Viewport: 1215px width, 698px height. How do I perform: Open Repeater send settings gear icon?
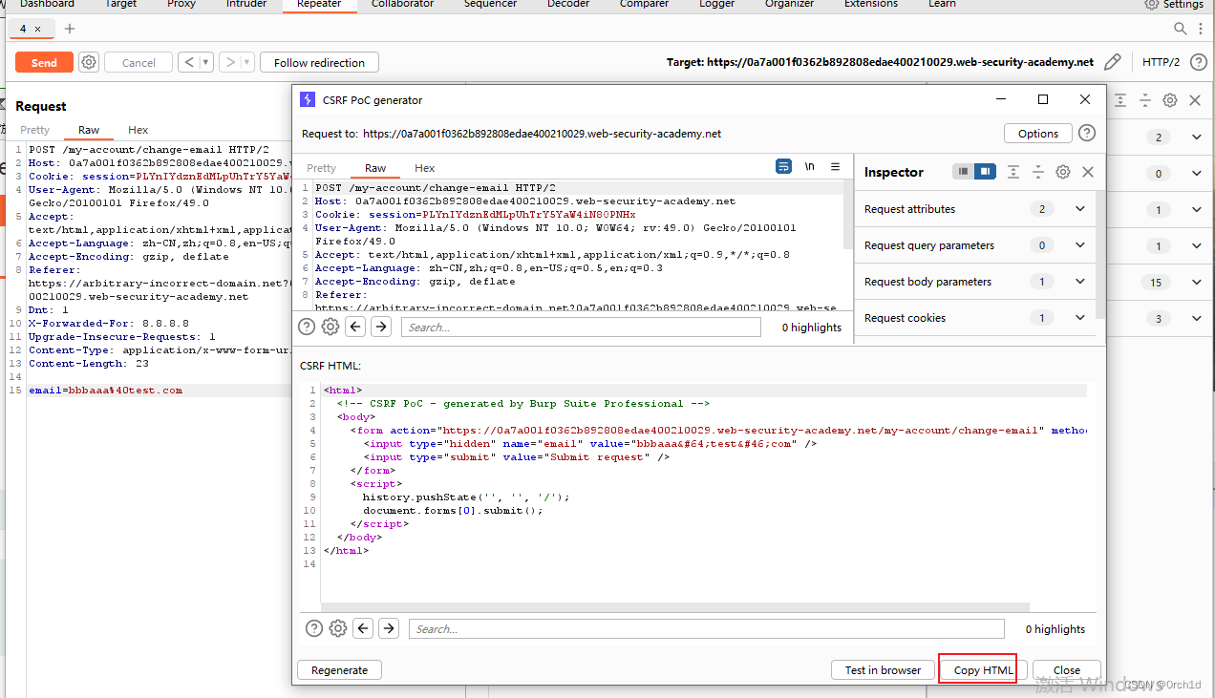[89, 62]
